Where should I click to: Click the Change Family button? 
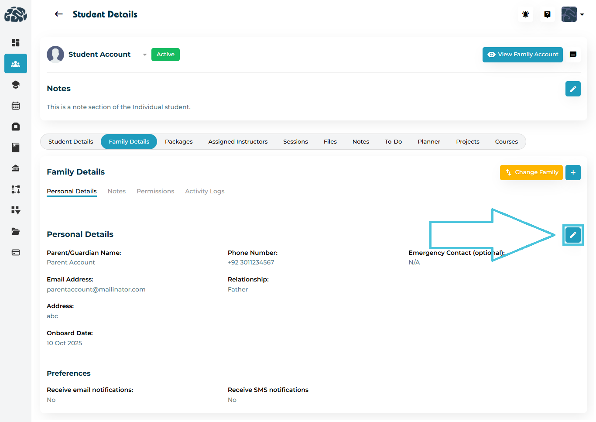(531, 172)
